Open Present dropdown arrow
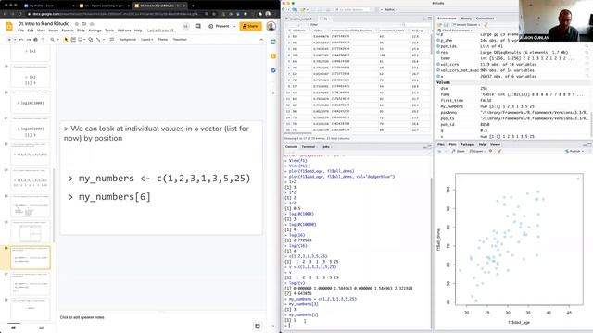 [234, 26]
